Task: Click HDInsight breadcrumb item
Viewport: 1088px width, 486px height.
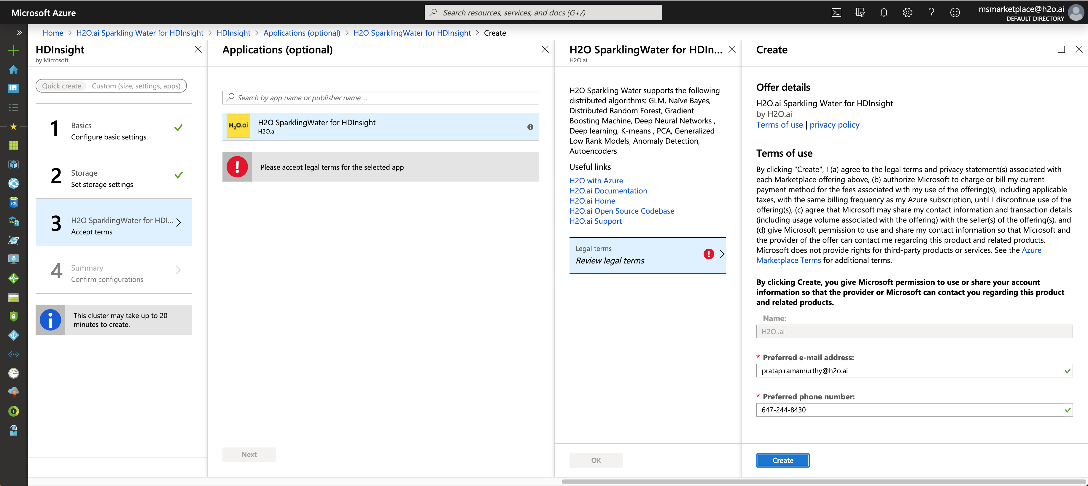Action: [233, 33]
